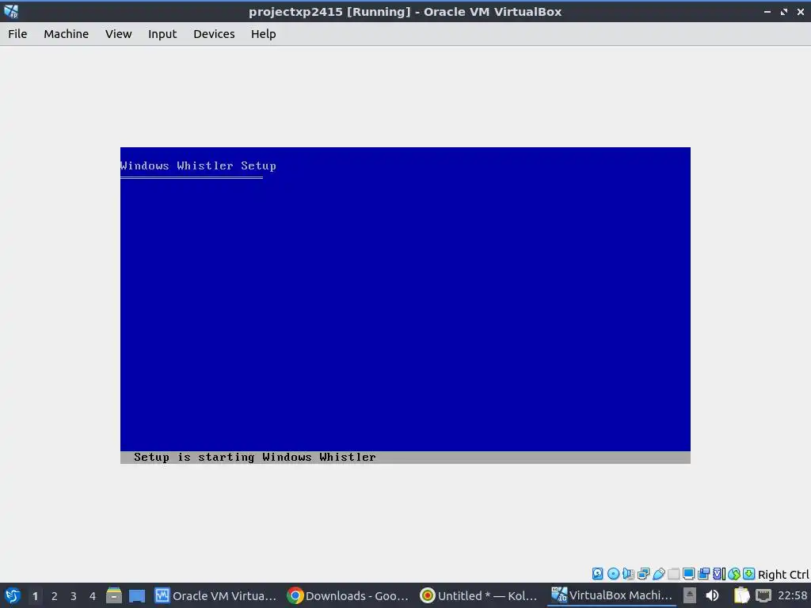
Task: Click the VirtualBox logo icon in title bar
Action: pos(11,11)
